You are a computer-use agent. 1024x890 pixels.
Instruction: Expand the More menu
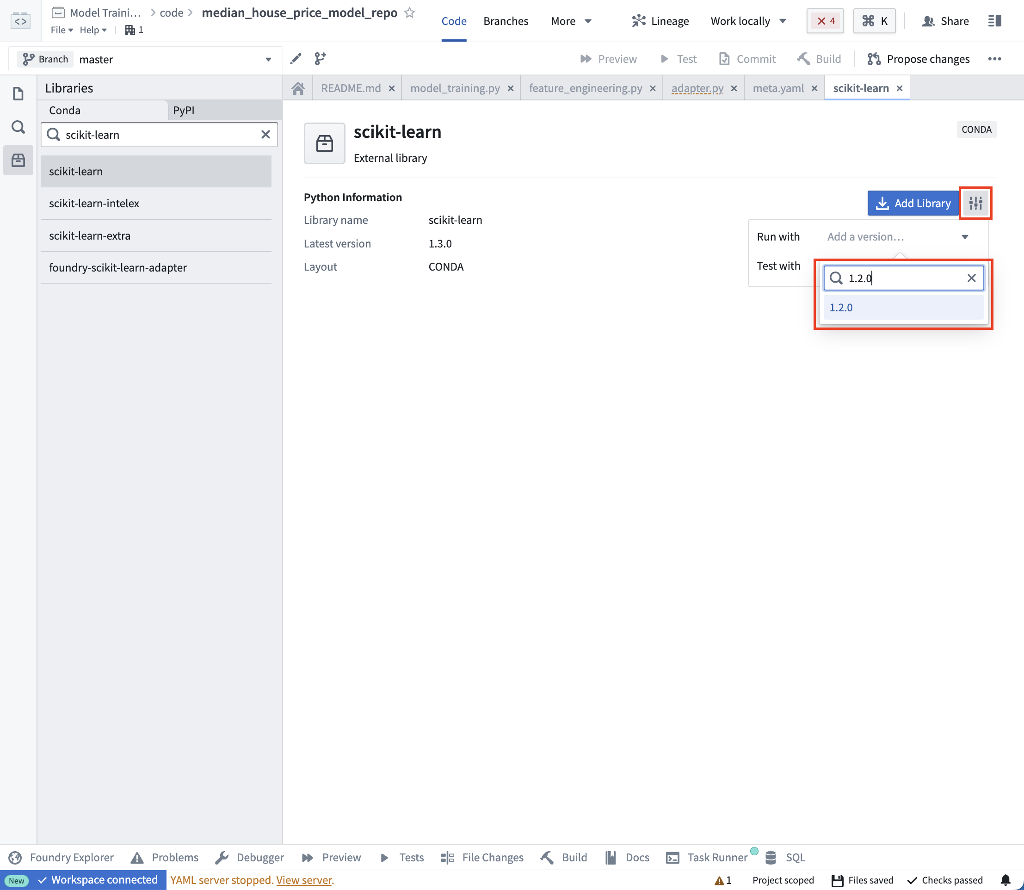(x=571, y=21)
